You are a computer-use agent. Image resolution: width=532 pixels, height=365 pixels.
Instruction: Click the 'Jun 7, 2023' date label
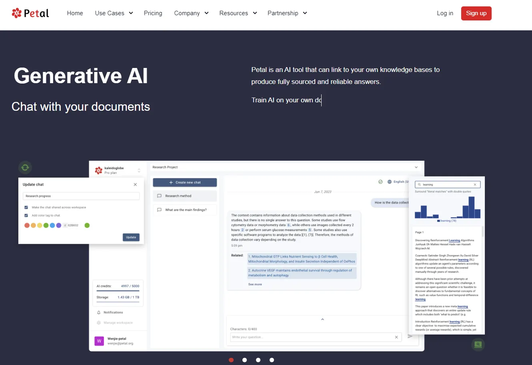tap(323, 192)
